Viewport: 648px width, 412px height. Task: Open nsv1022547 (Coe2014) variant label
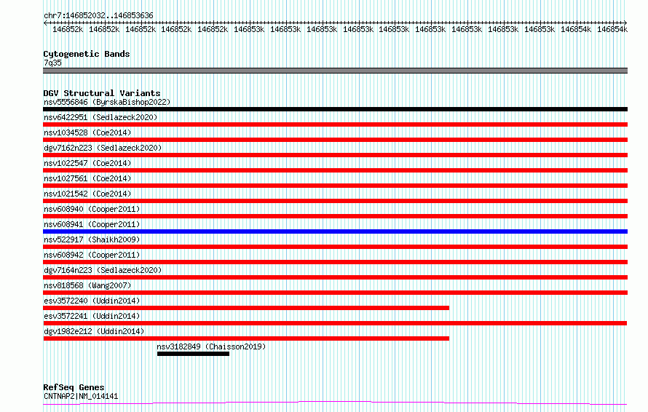[87, 163]
